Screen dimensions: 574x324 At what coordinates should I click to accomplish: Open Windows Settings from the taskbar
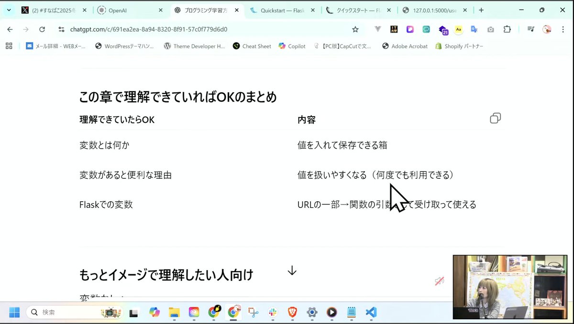click(x=312, y=313)
